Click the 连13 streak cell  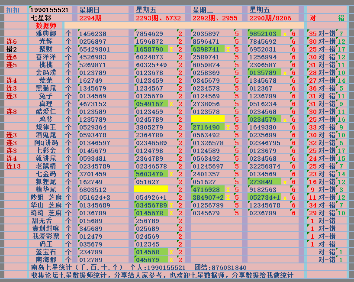click(14, 166)
